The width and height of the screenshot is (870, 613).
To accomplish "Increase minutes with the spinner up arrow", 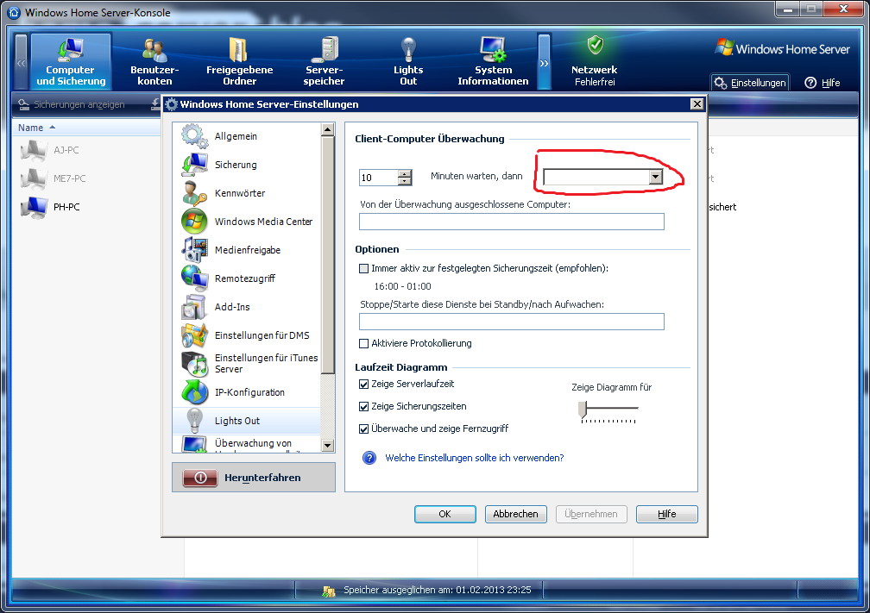I will point(405,173).
